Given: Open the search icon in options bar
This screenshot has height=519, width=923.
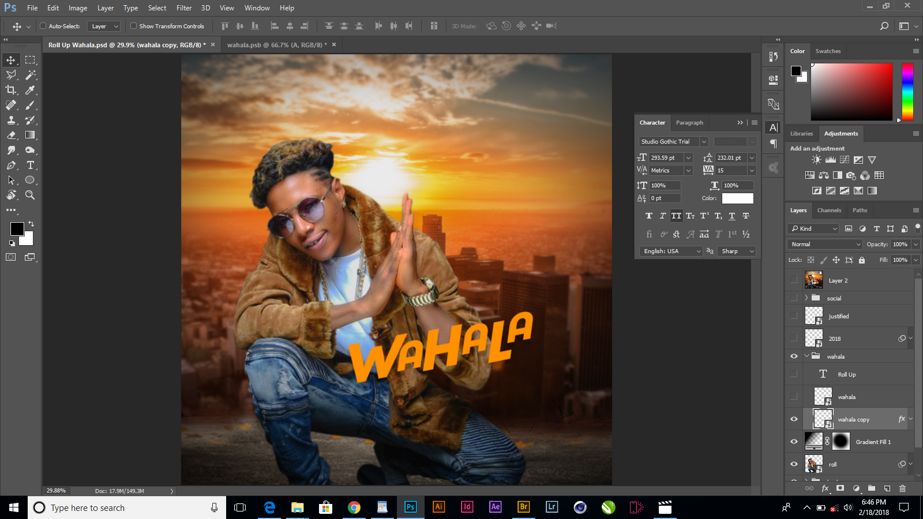Looking at the screenshot, I should [x=884, y=26].
